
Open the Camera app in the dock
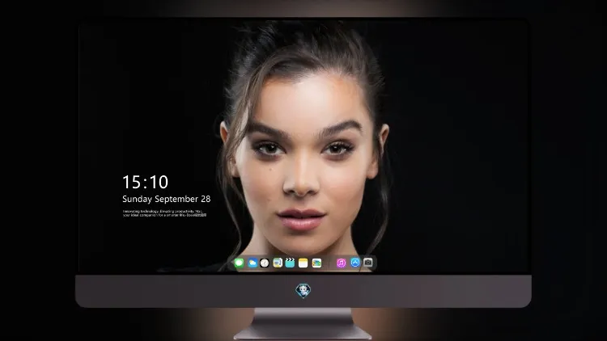(368, 263)
